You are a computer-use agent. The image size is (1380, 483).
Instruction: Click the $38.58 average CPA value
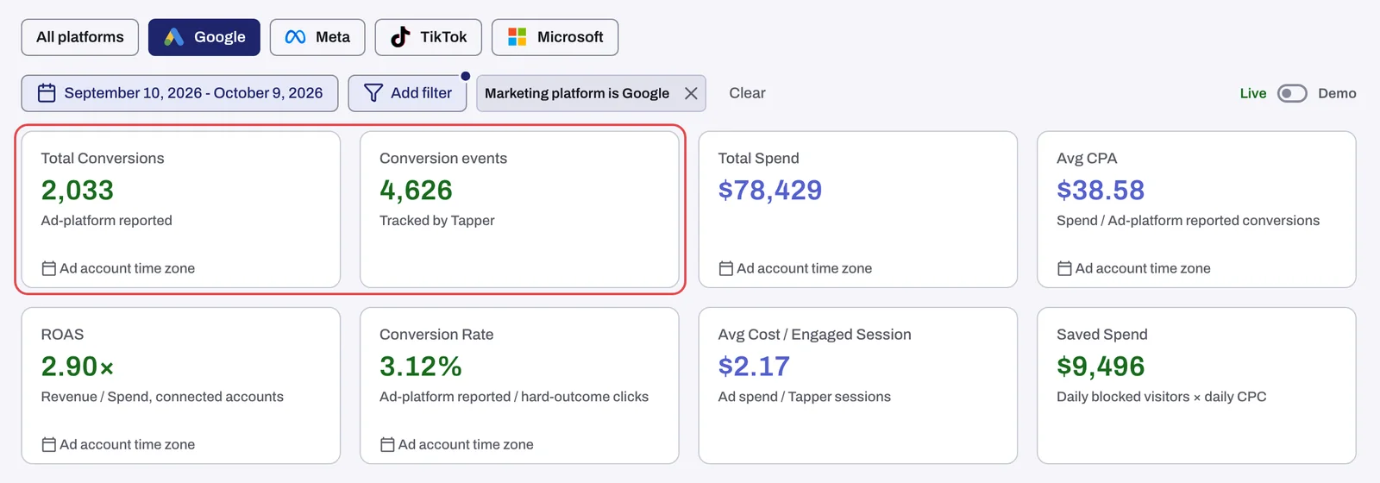tap(1101, 190)
